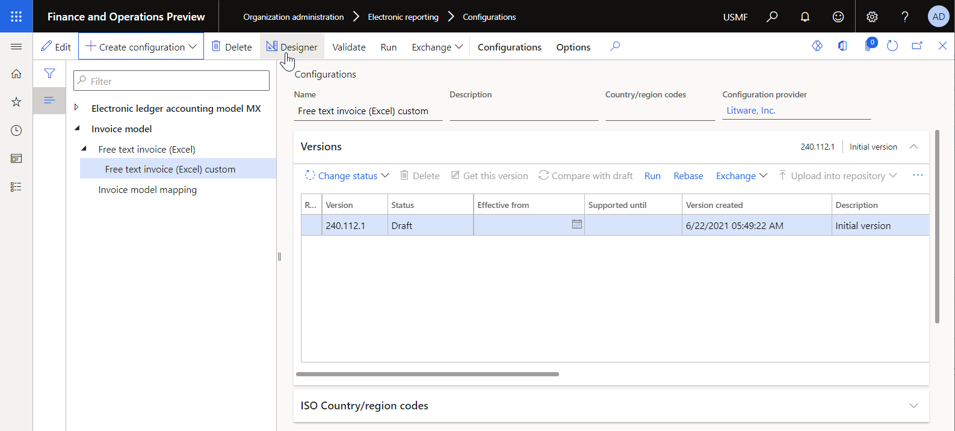955x431 pixels.
Task: Open in Office icon
Action: pos(842,46)
